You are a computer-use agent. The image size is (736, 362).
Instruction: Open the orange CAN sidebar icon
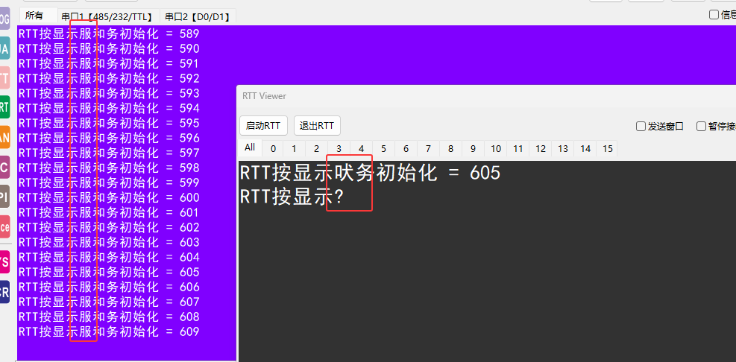tap(4, 137)
